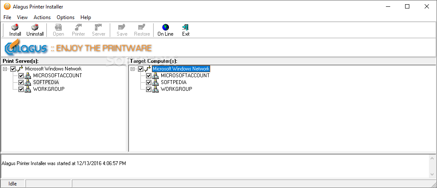Click the Target Computer(s) panel header
Screen dimensions: 437x188
point(154,61)
